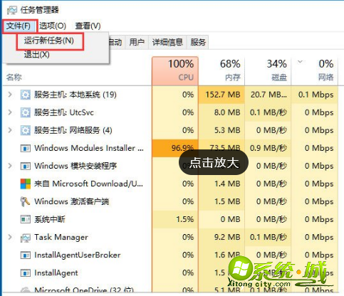Image resolution: width=344 pixels, height=296 pixels.
Task: Click the Windows Modules Installer process icon
Action: (25, 148)
